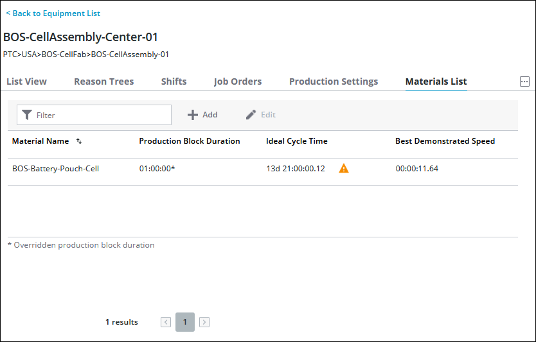Click the funnel filter icon
The width and height of the screenshot is (536, 342).
click(x=26, y=115)
